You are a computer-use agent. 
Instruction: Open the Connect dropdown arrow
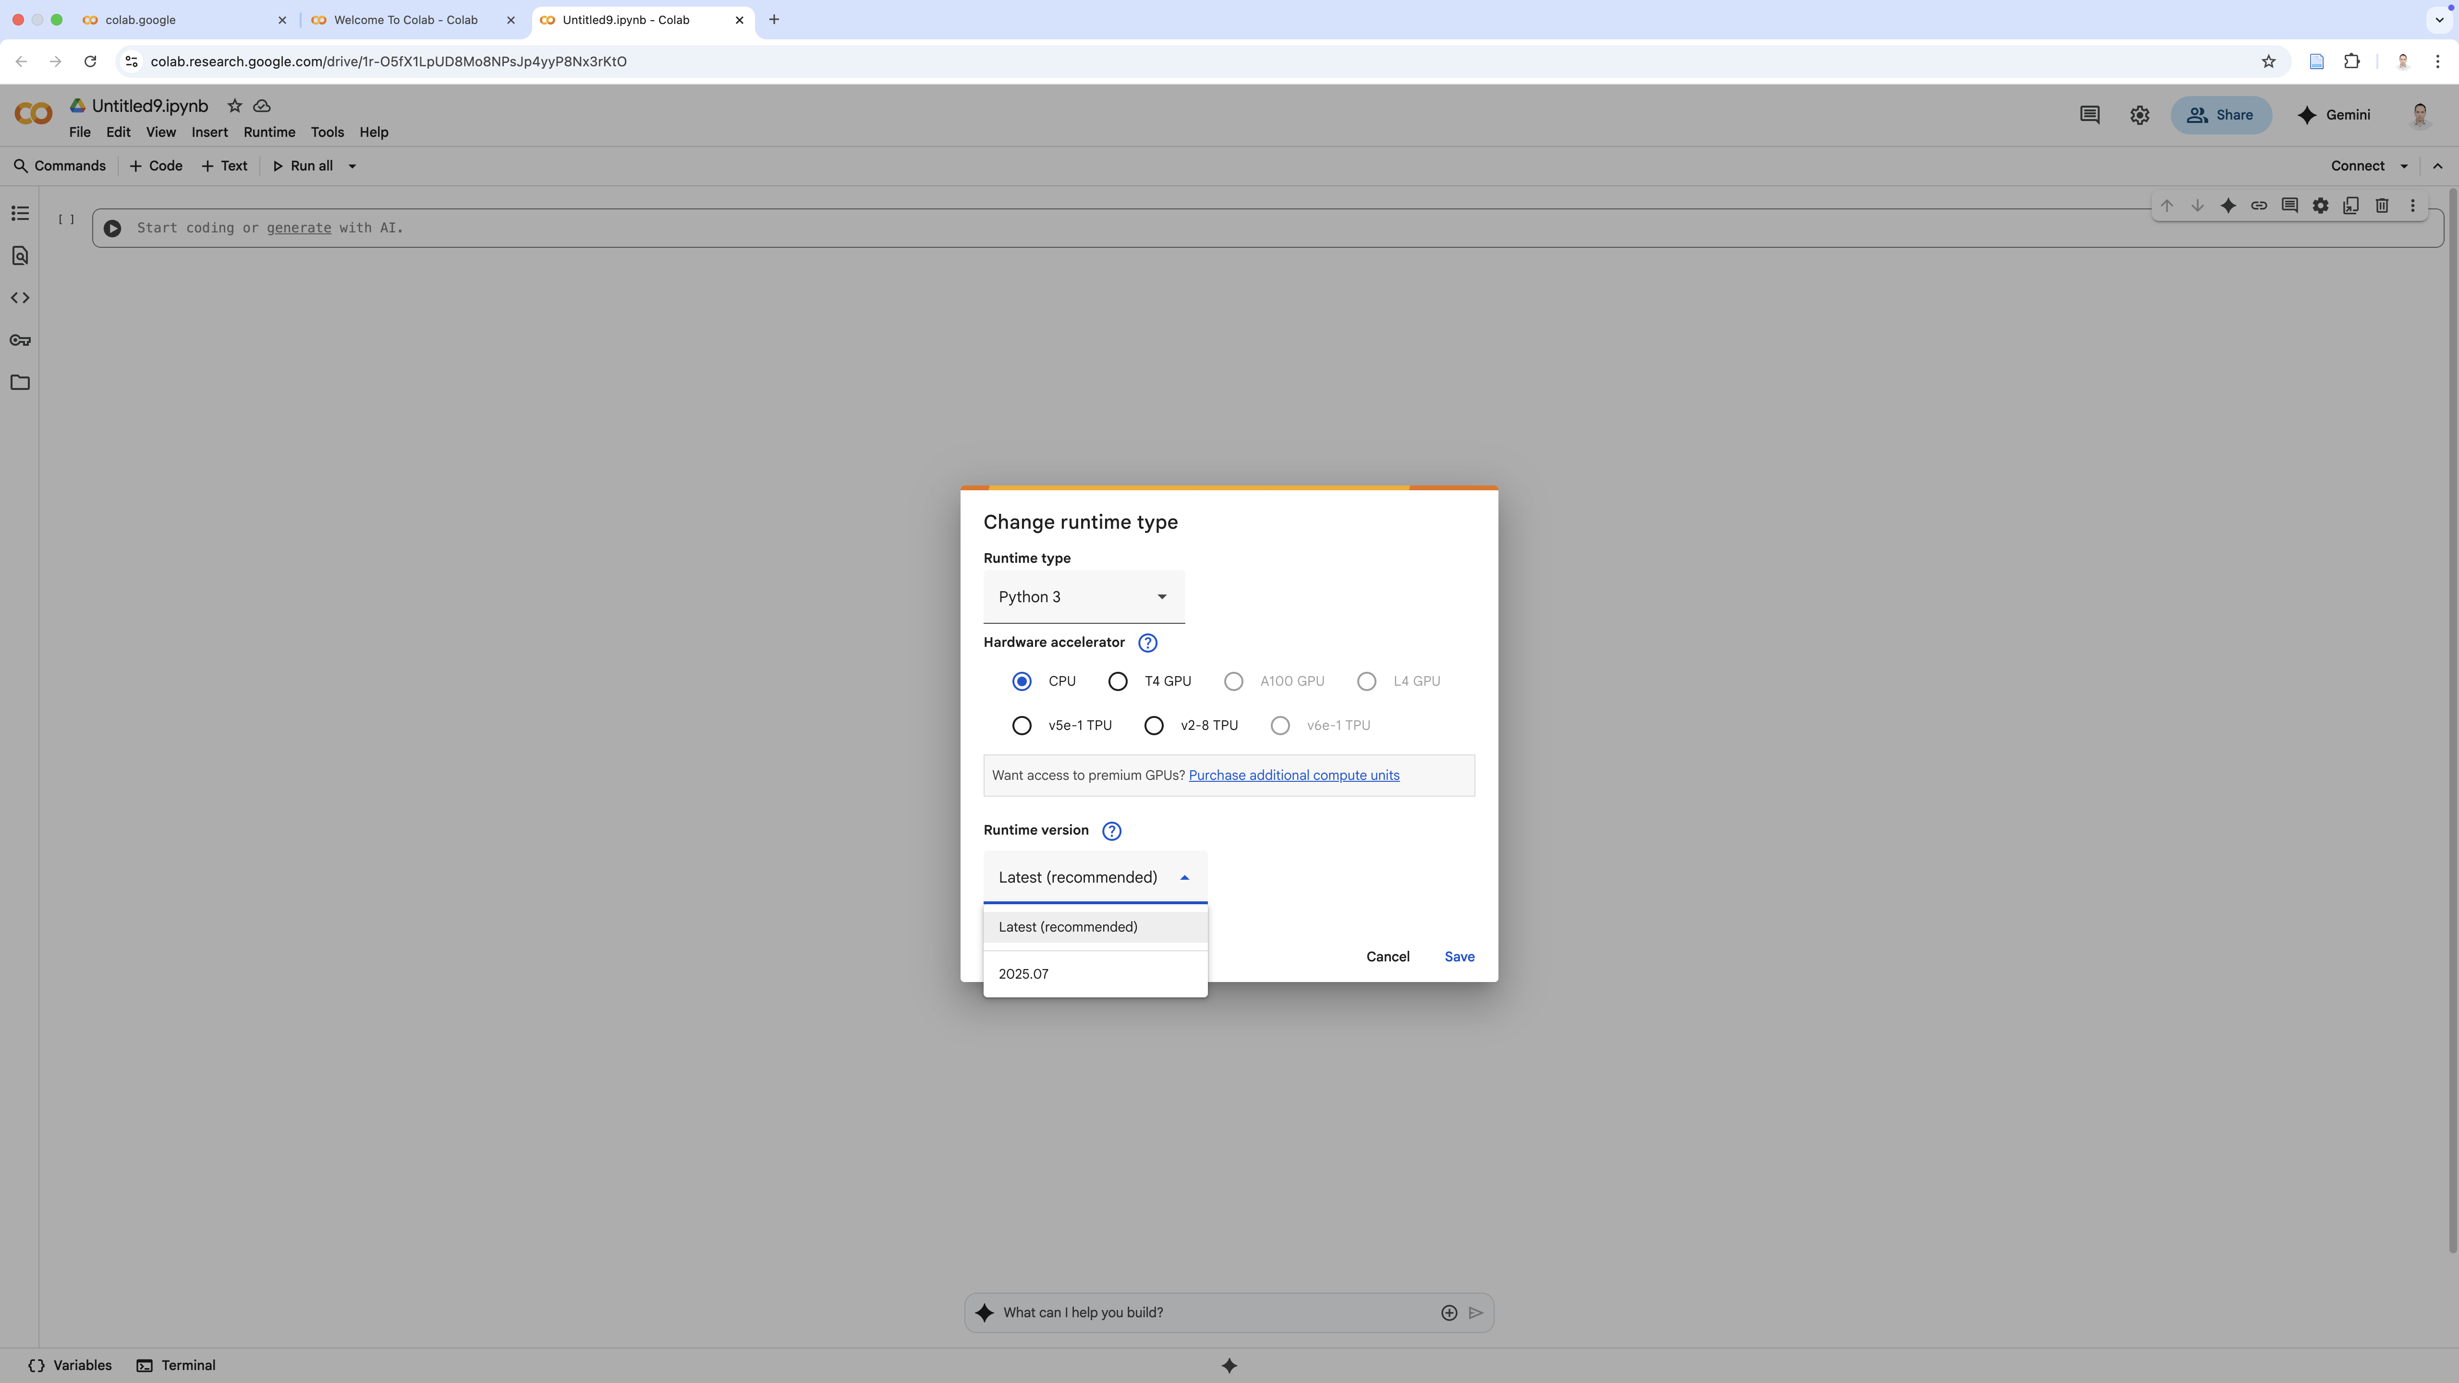coord(2404,166)
